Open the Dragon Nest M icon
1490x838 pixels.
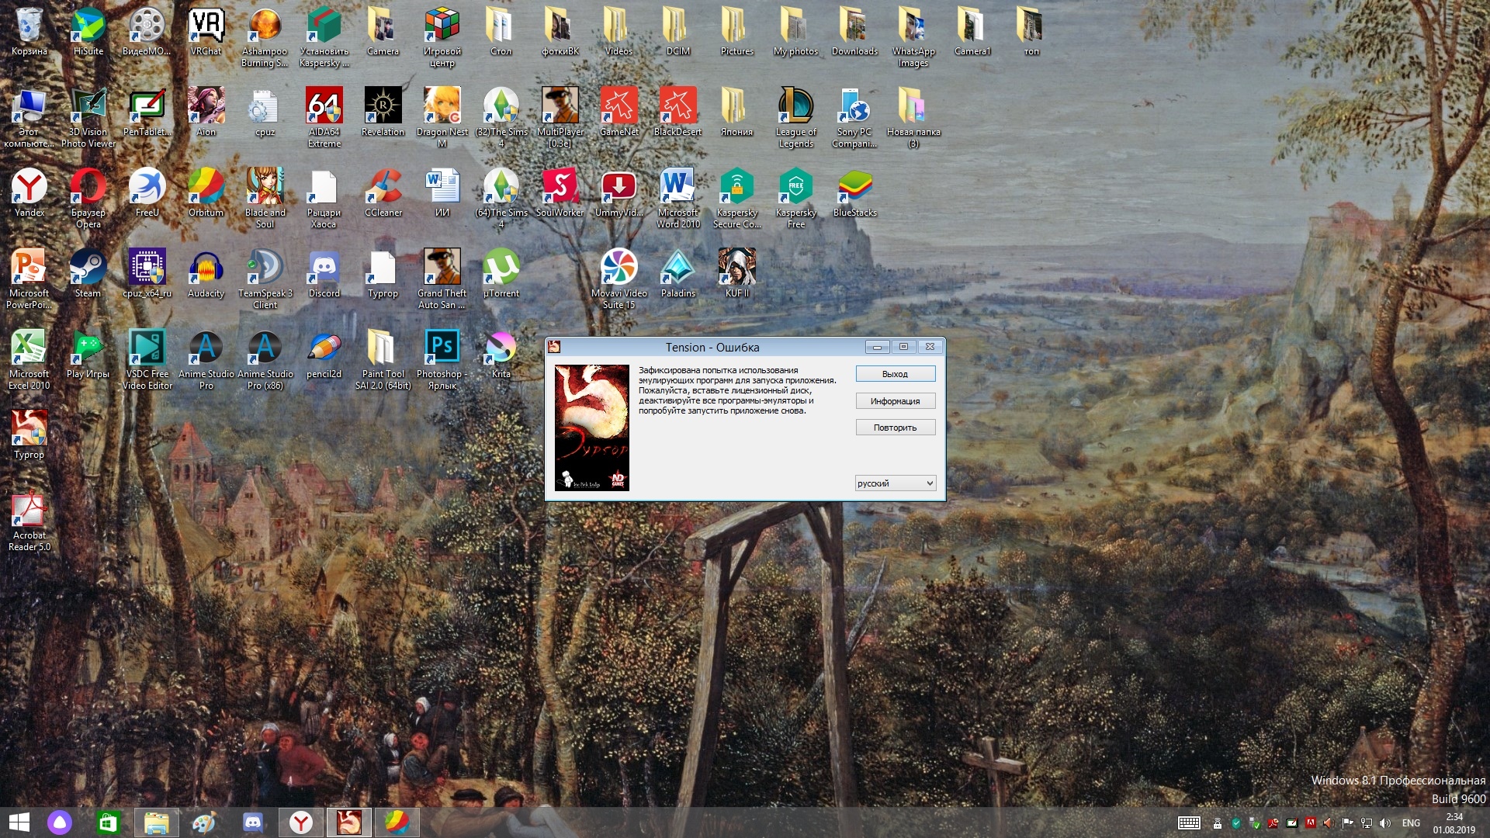tap(442, 116)
